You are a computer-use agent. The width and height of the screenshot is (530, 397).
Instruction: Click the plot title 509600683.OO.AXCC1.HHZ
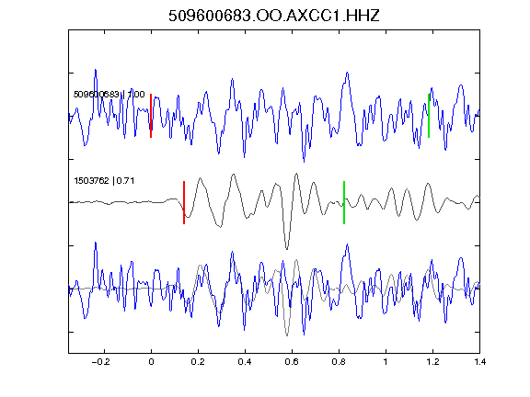274,16
